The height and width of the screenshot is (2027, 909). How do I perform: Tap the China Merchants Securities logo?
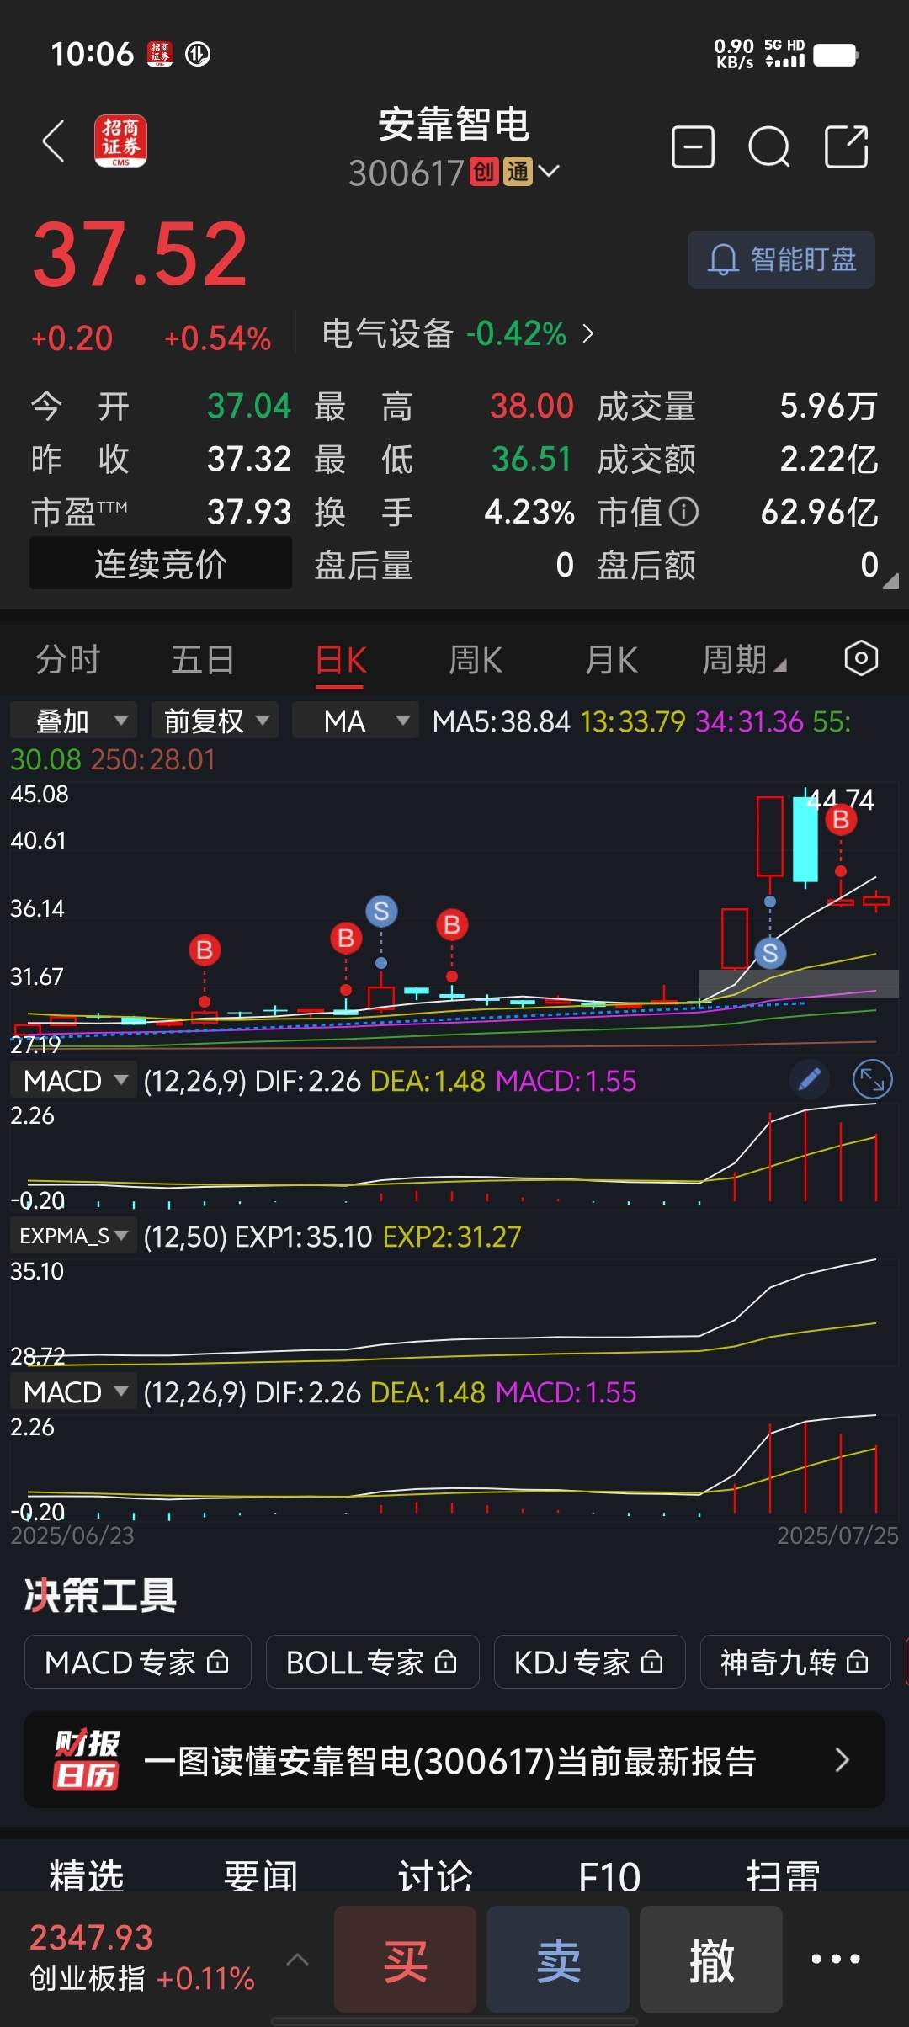pyautogui.click(x=120, y=141)
